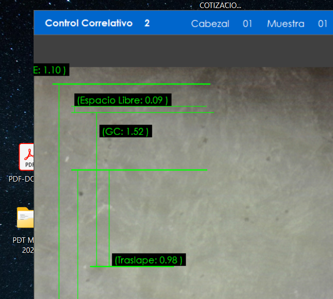This screenshot has width=333, height=299.
Task: Click the topmost horizontal green measurement line
Action: pos(150,84)
